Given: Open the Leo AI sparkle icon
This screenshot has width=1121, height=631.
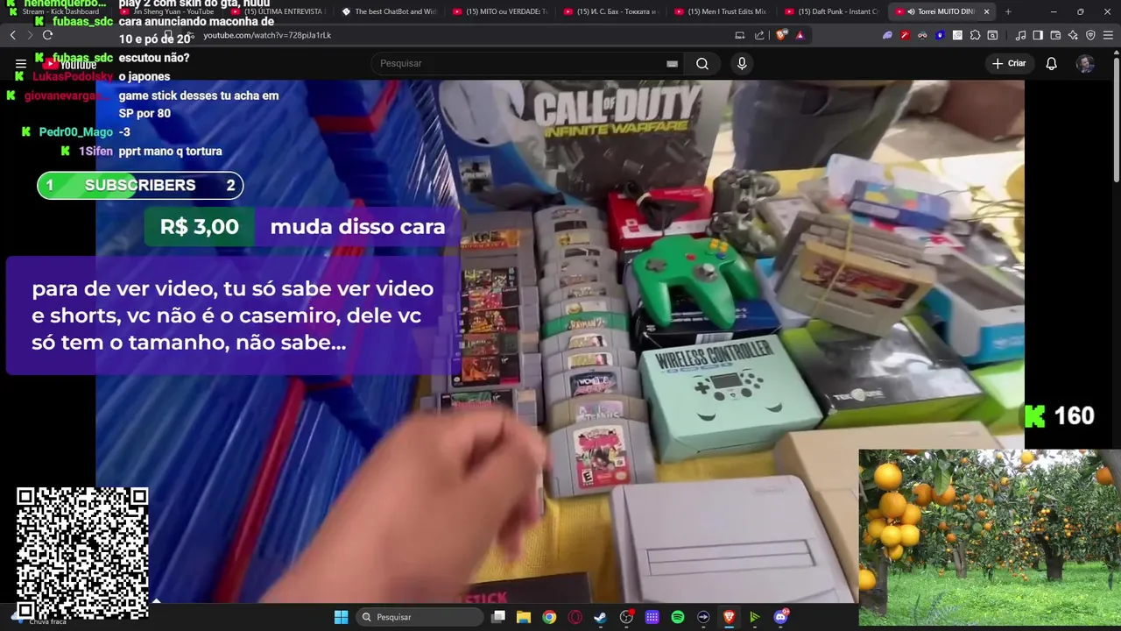Looking at the screenshot, I should pos(1073,35).
